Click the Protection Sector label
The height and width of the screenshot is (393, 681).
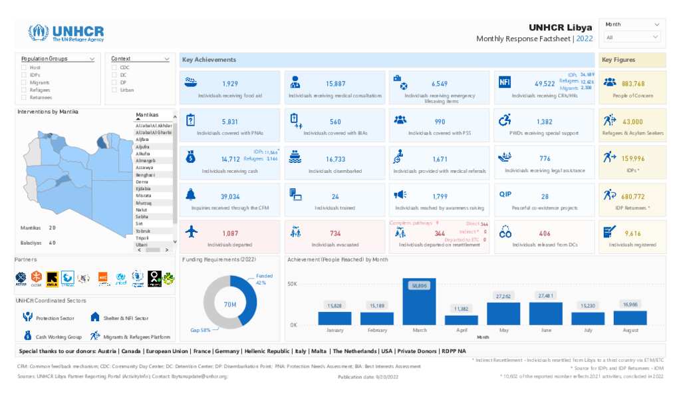coord(54,318)
